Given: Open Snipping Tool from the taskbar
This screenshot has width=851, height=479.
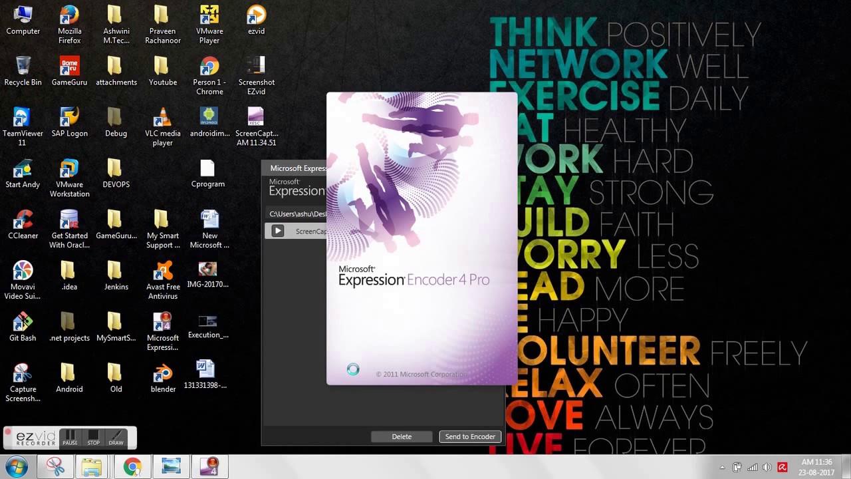Looking at the screenshot, I should 56,466.
